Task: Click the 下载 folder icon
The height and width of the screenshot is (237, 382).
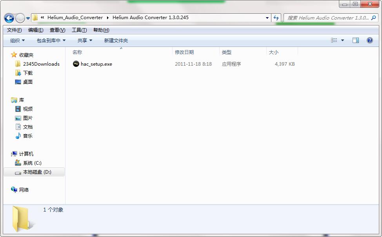Action: pos(18,73)
